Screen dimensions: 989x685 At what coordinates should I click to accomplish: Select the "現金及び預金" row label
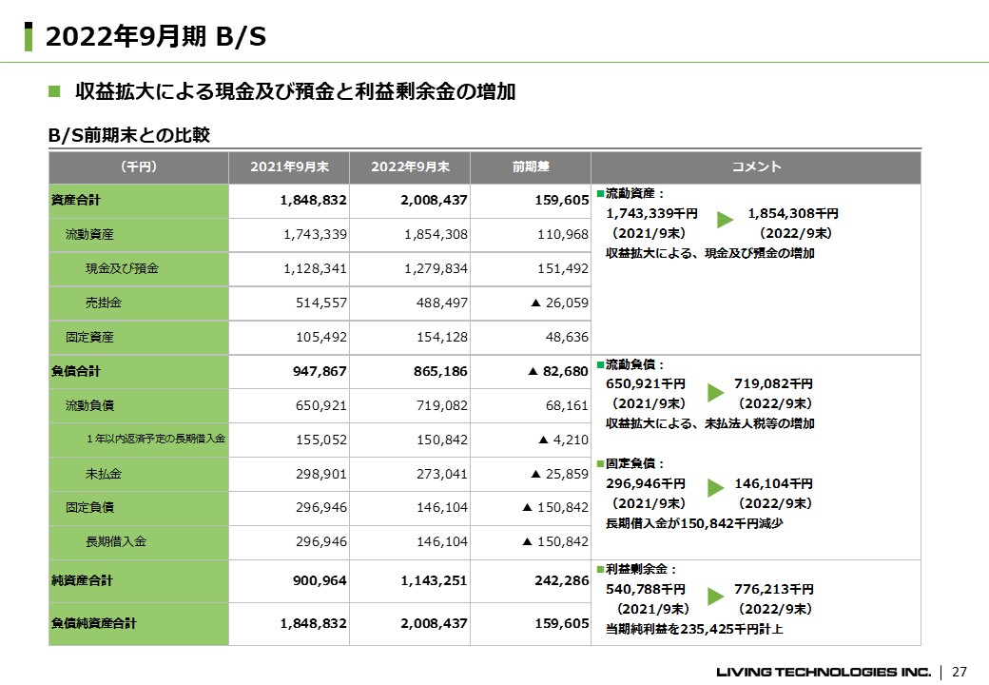123,268
